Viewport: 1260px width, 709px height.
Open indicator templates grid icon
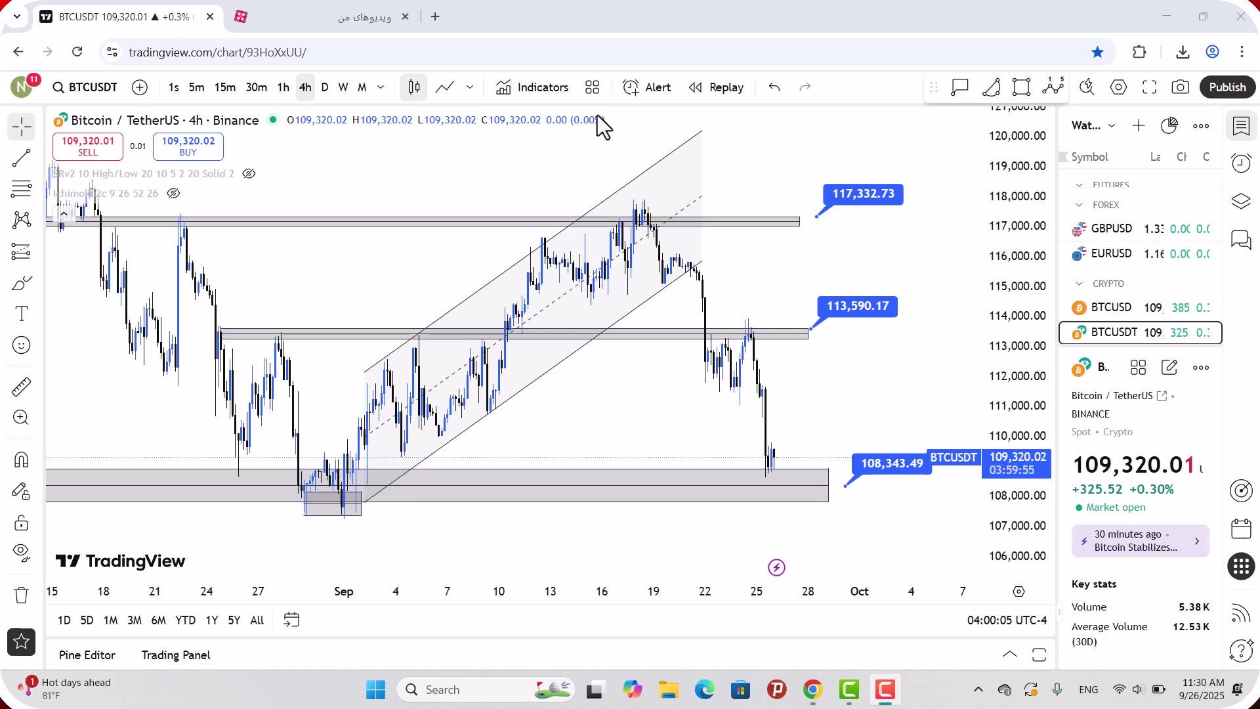(x=593, y=87)
